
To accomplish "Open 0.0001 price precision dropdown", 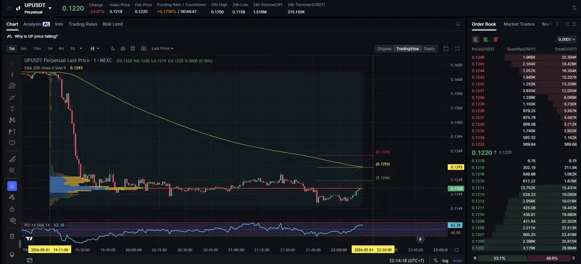I will click(x=566, y=39).
